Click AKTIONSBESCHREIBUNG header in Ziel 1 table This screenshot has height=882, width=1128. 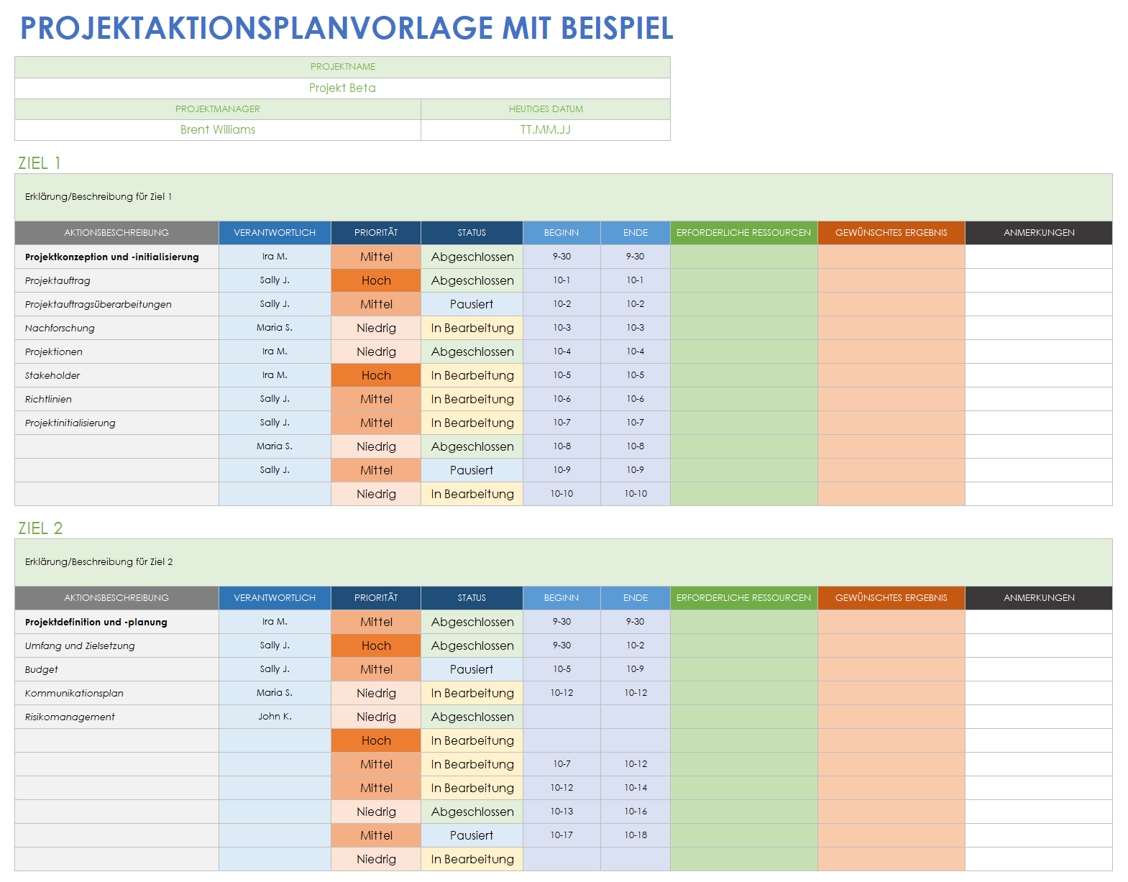point(116,233)
